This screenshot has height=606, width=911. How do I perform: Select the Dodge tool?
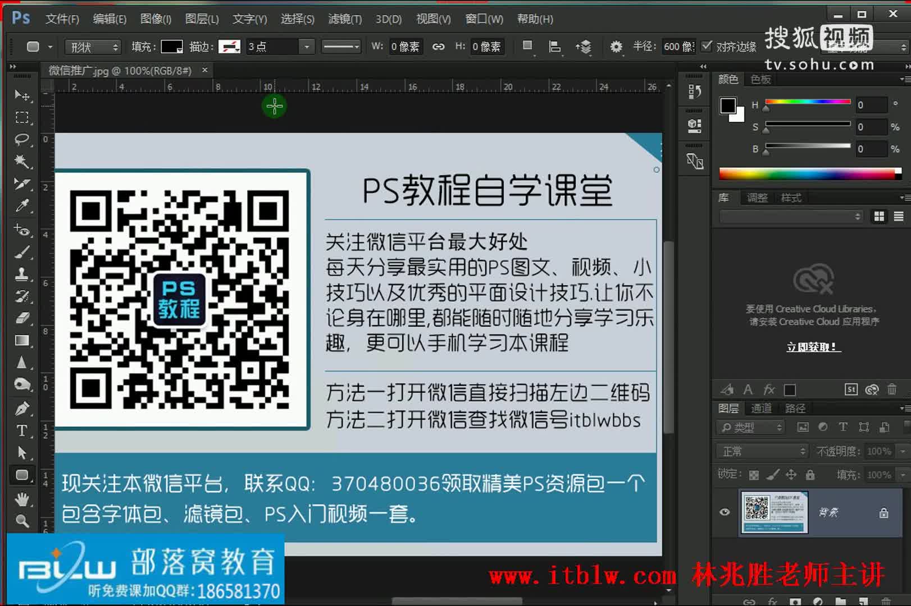click(x=22, y=384)
